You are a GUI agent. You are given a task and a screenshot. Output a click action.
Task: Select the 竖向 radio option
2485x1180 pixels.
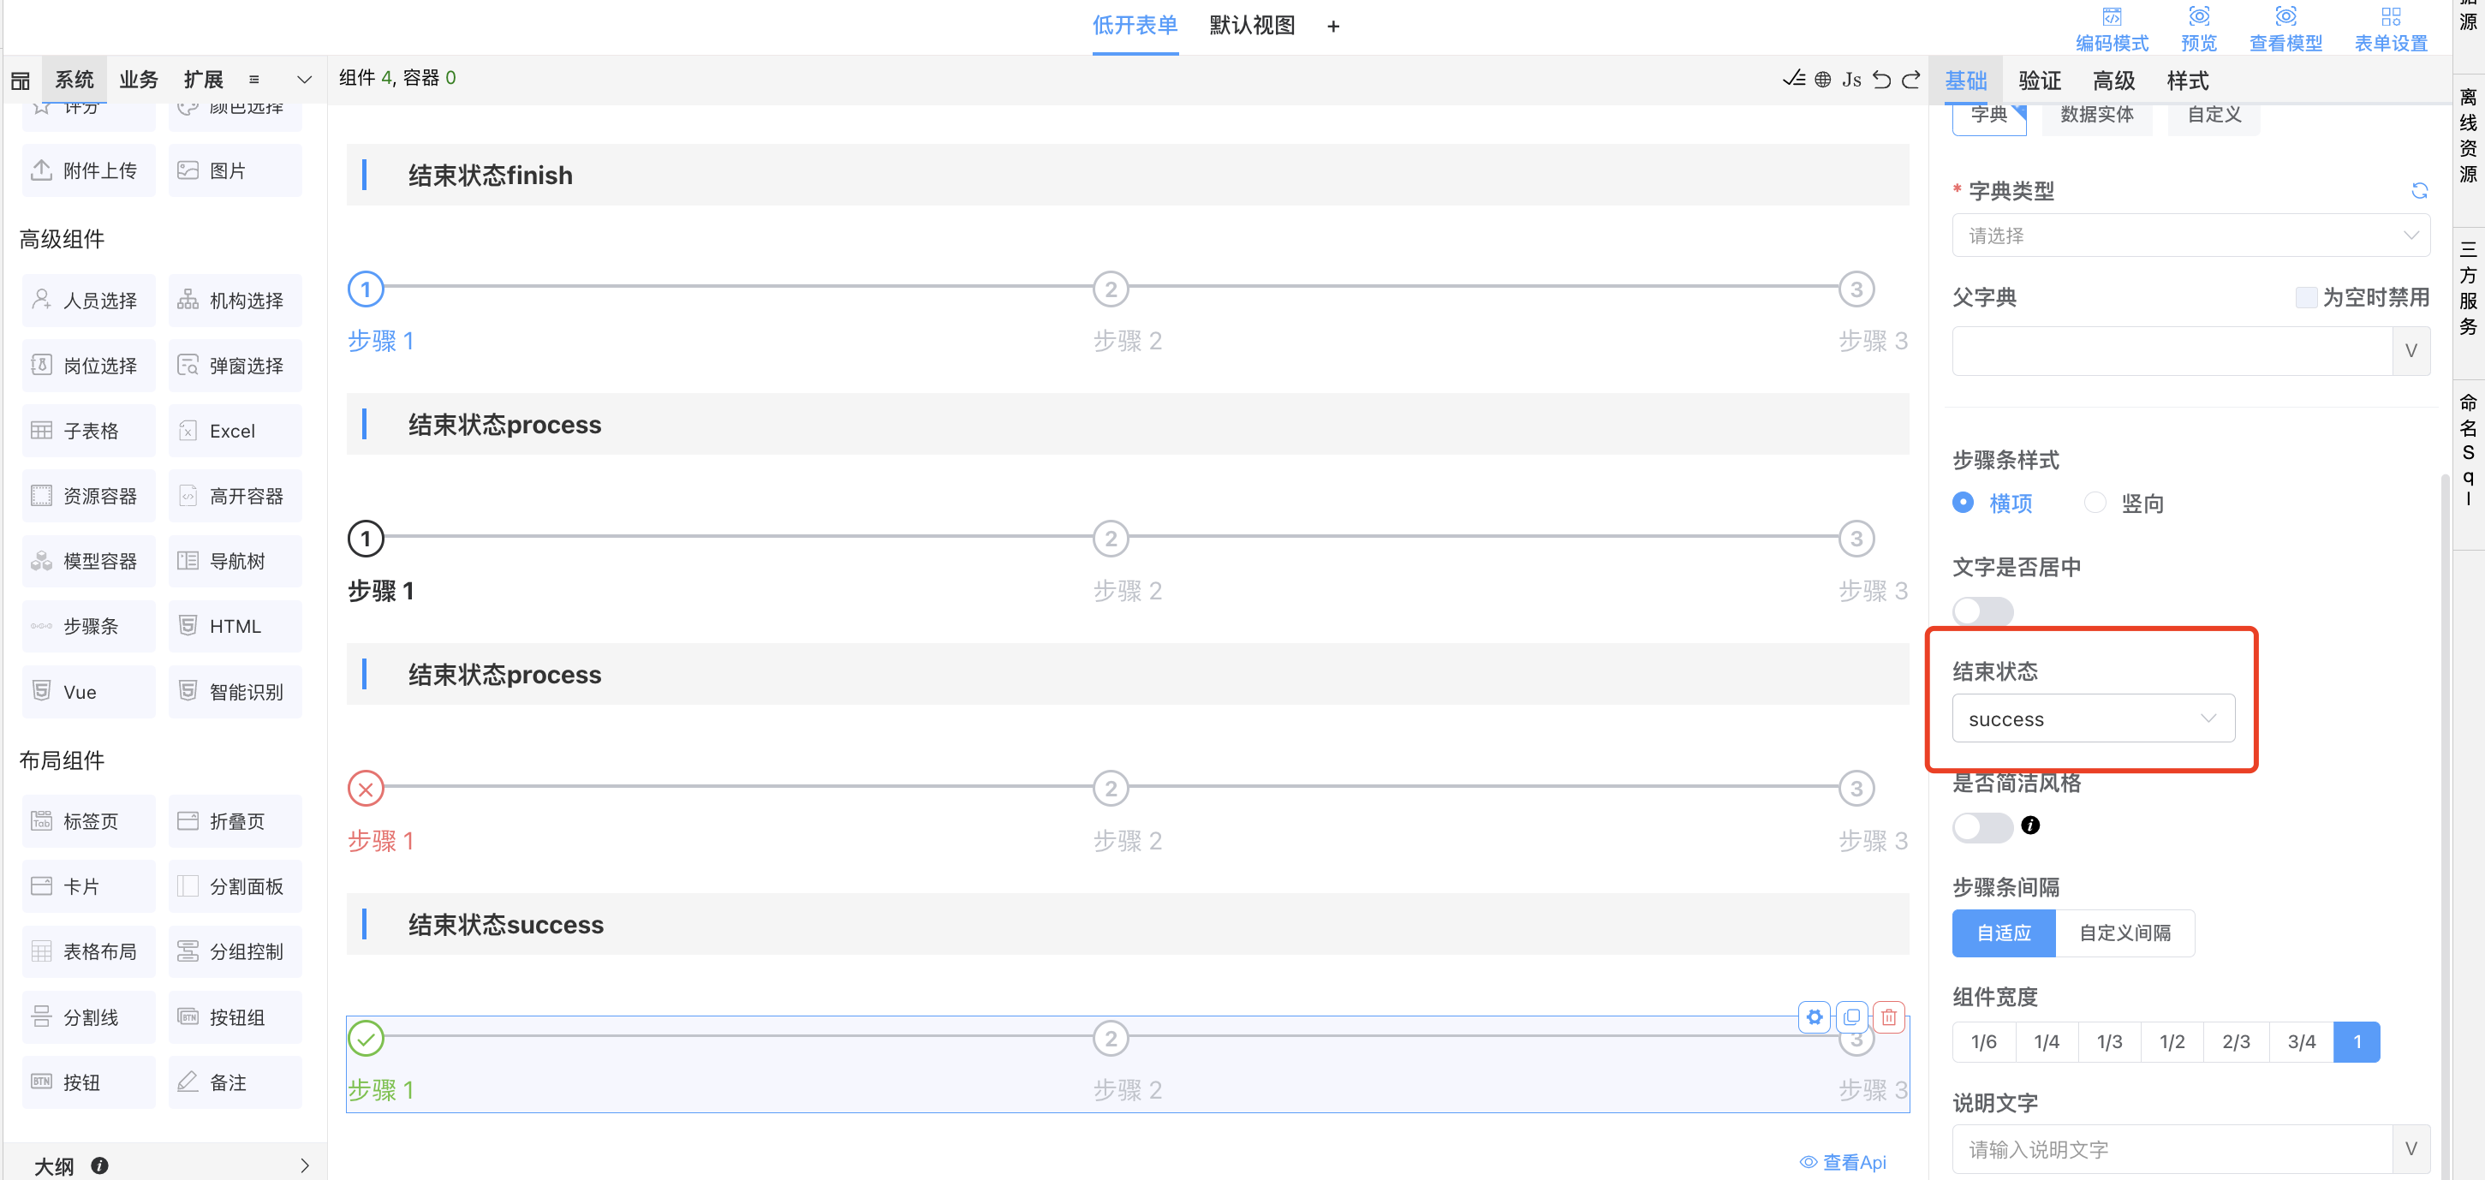tap(2095, 503)
